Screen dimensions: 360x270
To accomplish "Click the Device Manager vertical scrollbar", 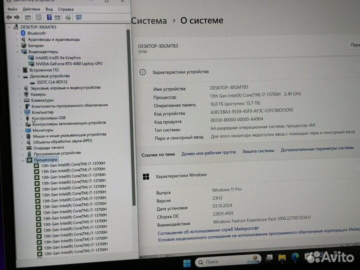I will (x=130, y=117).
